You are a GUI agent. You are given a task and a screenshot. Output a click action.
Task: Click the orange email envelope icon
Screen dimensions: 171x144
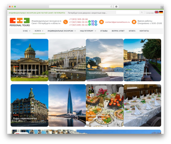pyautogui.click(x=101, y=22)
